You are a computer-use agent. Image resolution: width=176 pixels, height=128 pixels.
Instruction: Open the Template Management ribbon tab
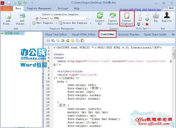(x=39, y=8)
